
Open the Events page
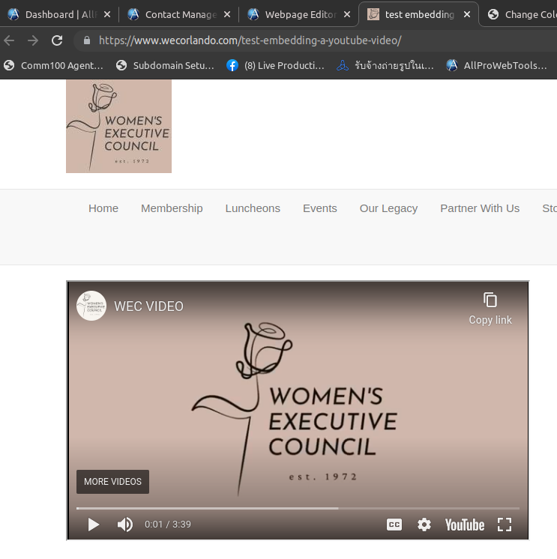pyautogui.click(x=320, y=208)
